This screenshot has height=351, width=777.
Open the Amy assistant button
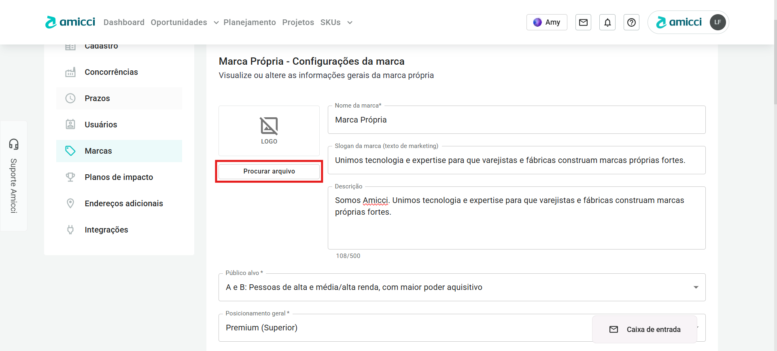click(x=547, y=22)
